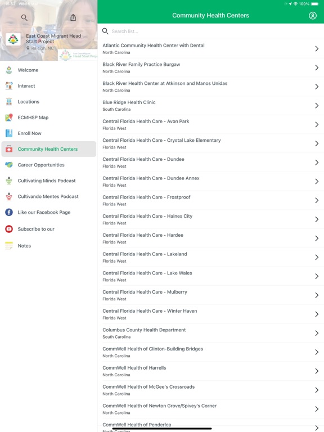Tap the Wi-Fi status icon
324x432 pixels.
click(x=296, y=4)
